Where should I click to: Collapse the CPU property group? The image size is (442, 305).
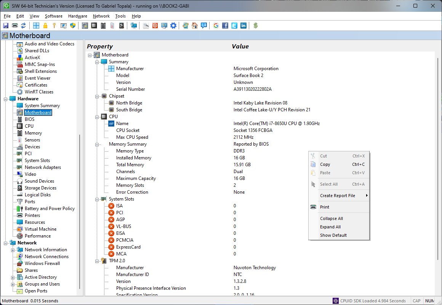(x=97, y=117)
